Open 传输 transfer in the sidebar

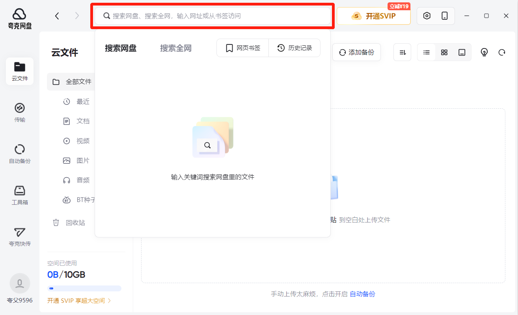pyautogui.click(x=20, y=113)
